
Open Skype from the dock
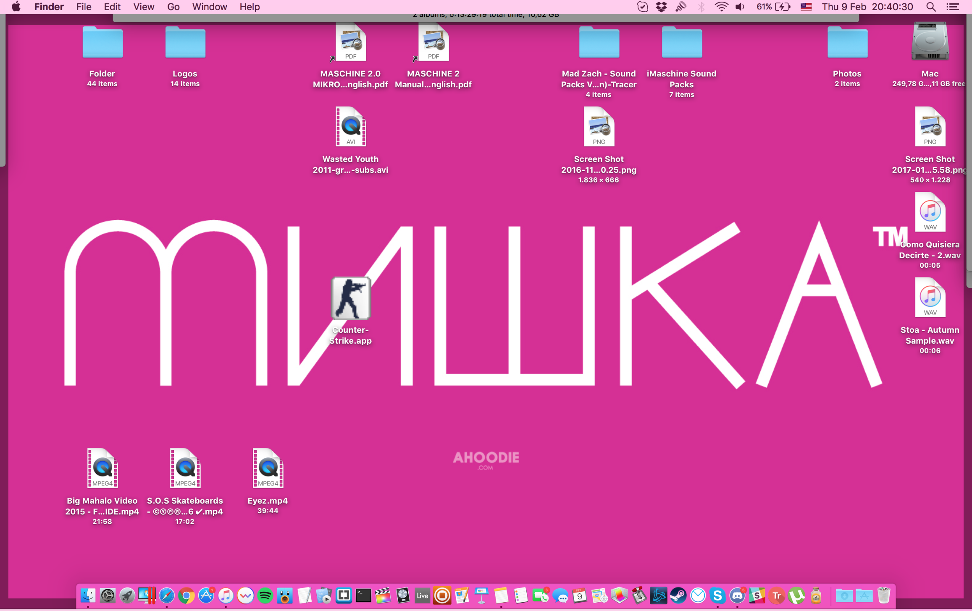[717, 595]
